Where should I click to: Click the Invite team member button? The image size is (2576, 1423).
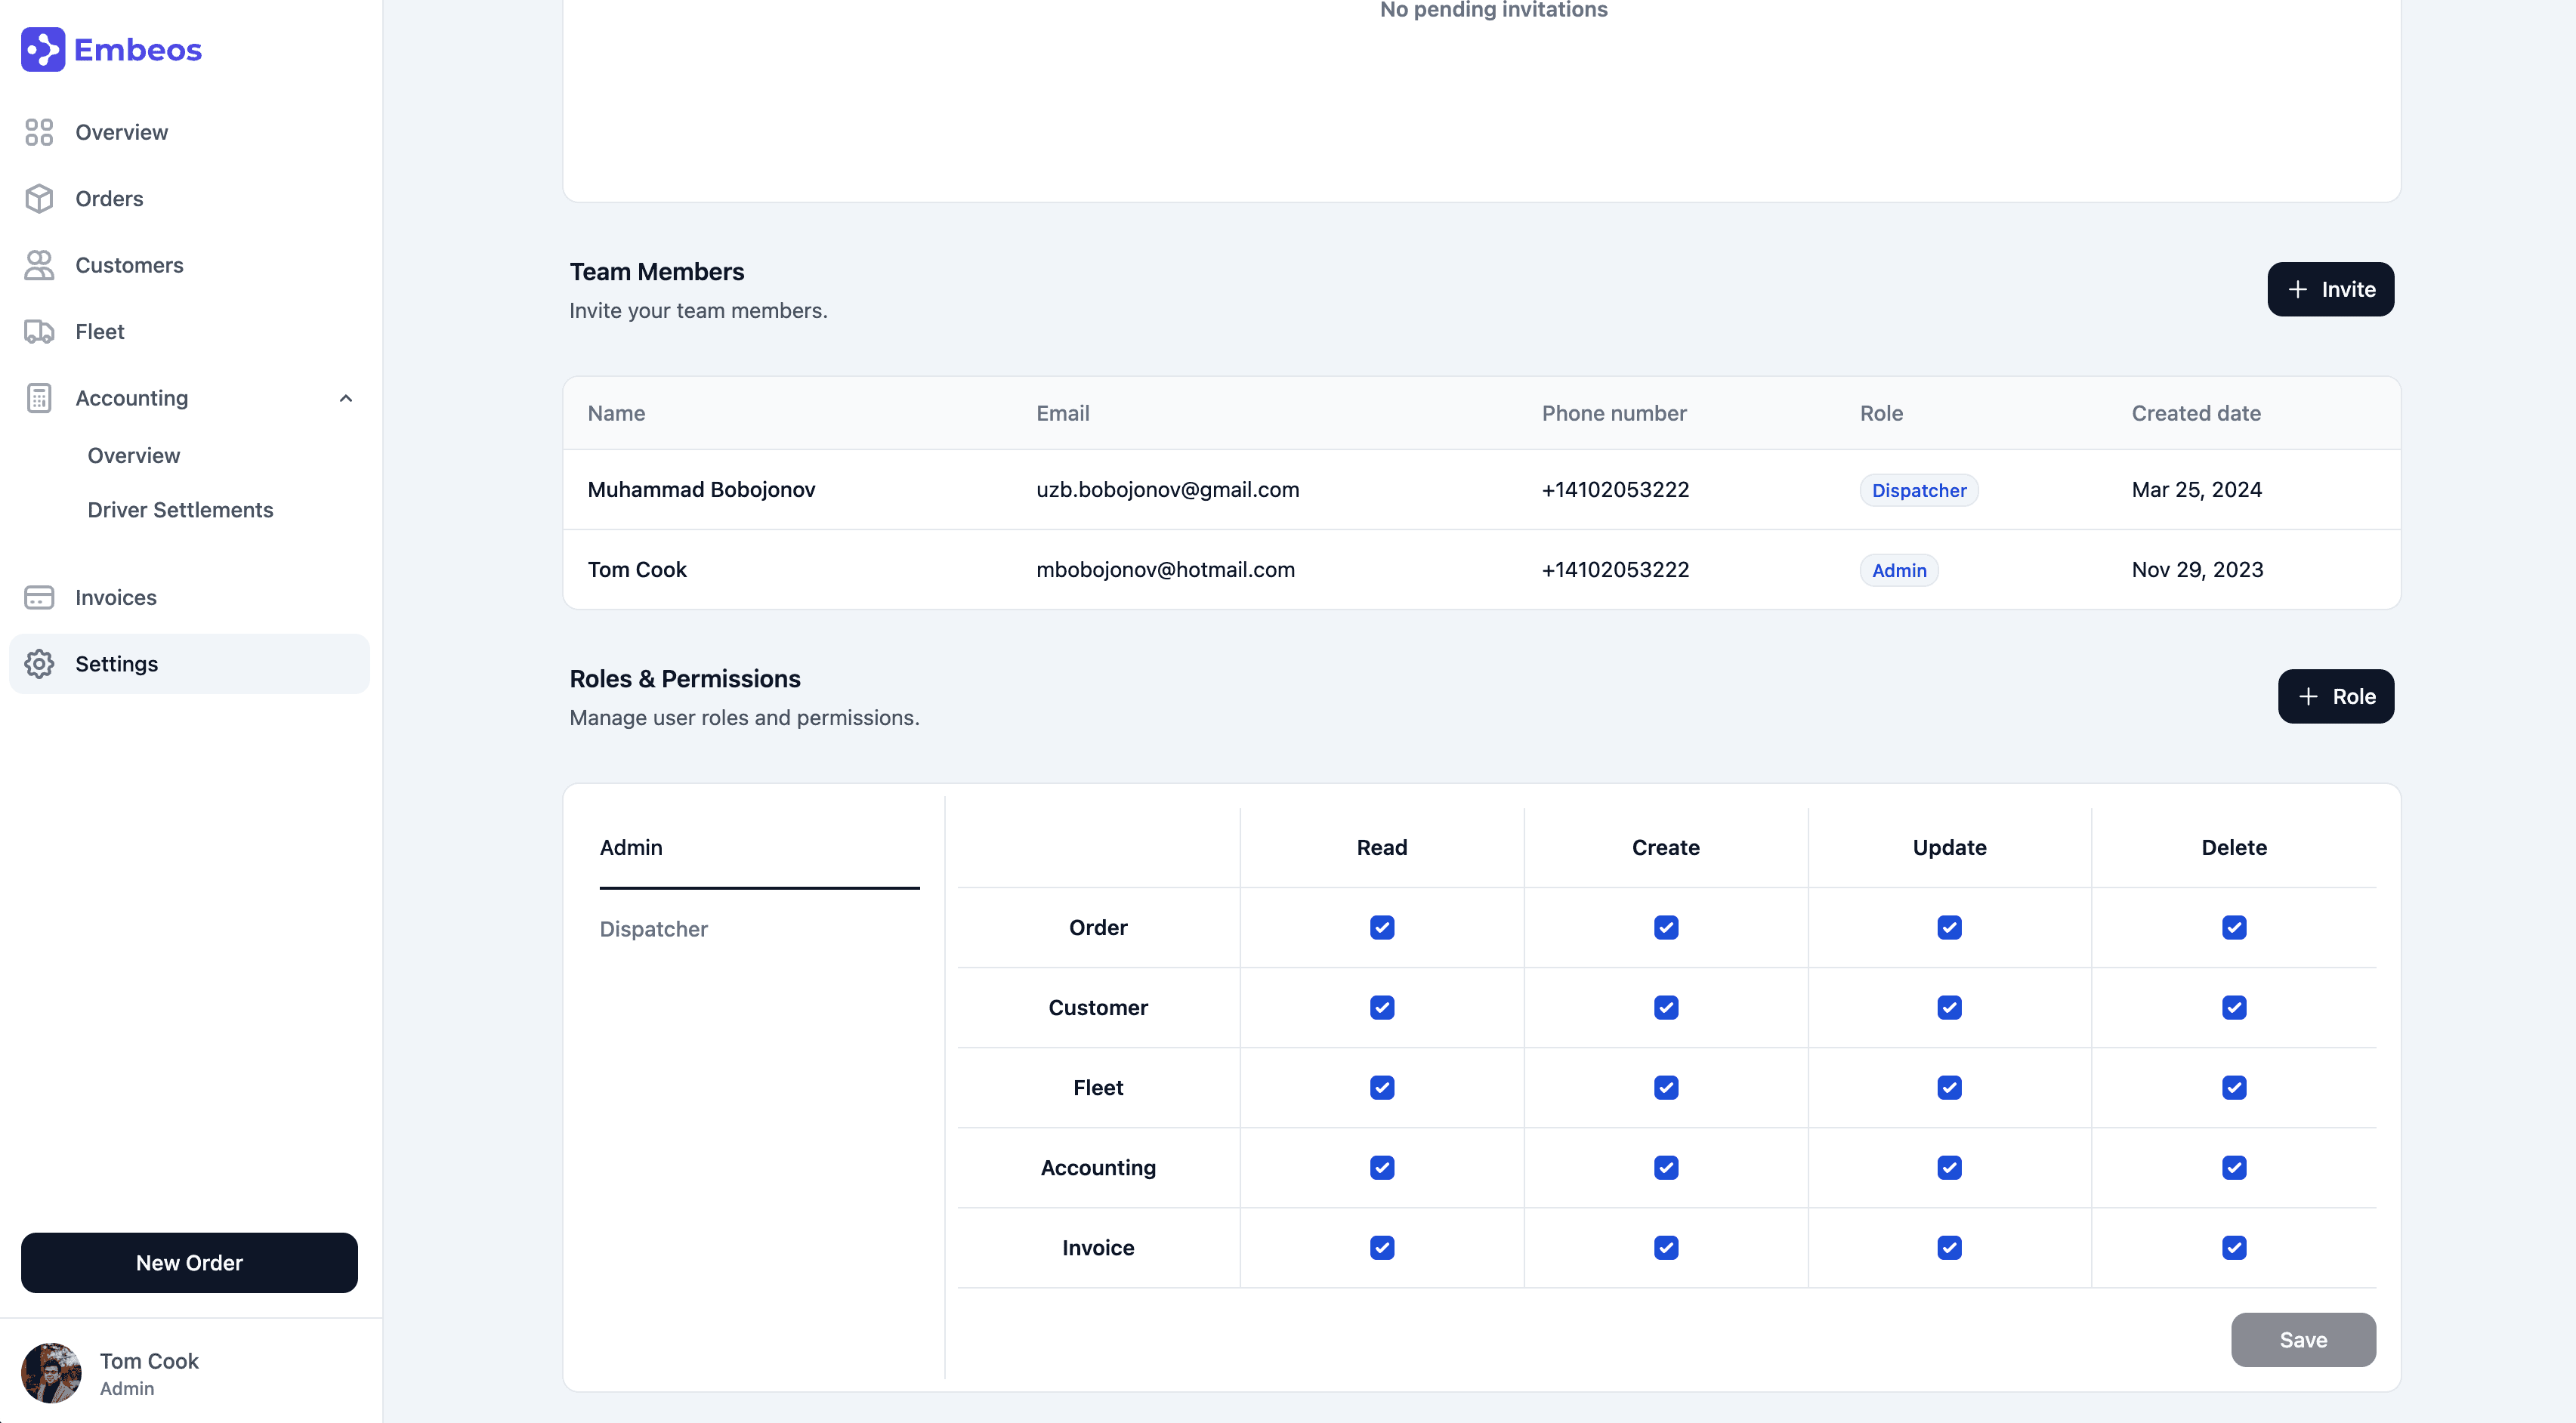[x=2330, y=289]
